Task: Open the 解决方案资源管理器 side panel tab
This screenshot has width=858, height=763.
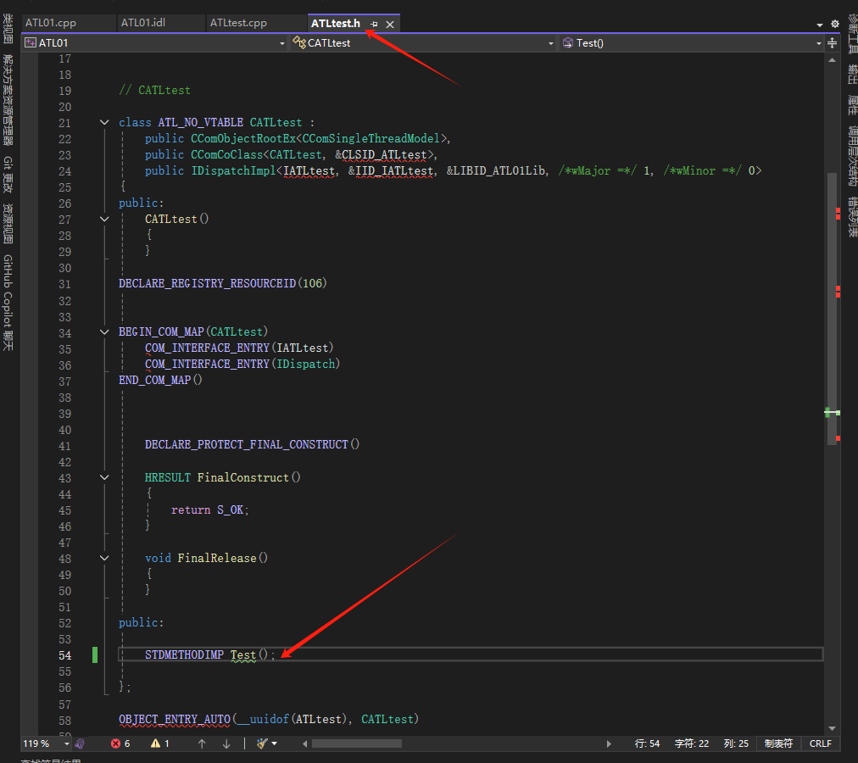Action: coord(8,100)
